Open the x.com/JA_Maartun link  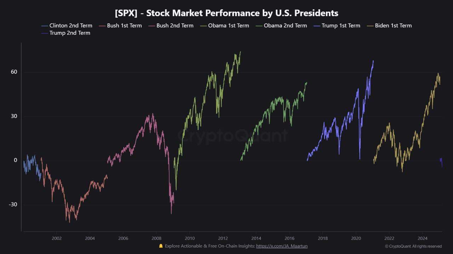tap(282, 246)
